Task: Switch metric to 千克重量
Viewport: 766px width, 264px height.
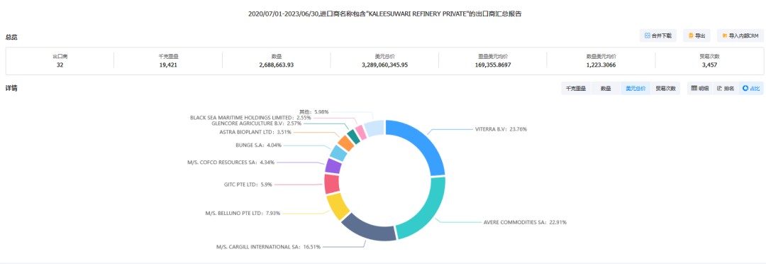Action: (576, 89)
